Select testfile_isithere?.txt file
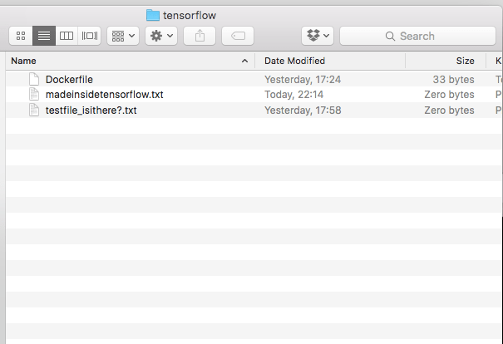 pyautogui.click(x=91, y=111)
